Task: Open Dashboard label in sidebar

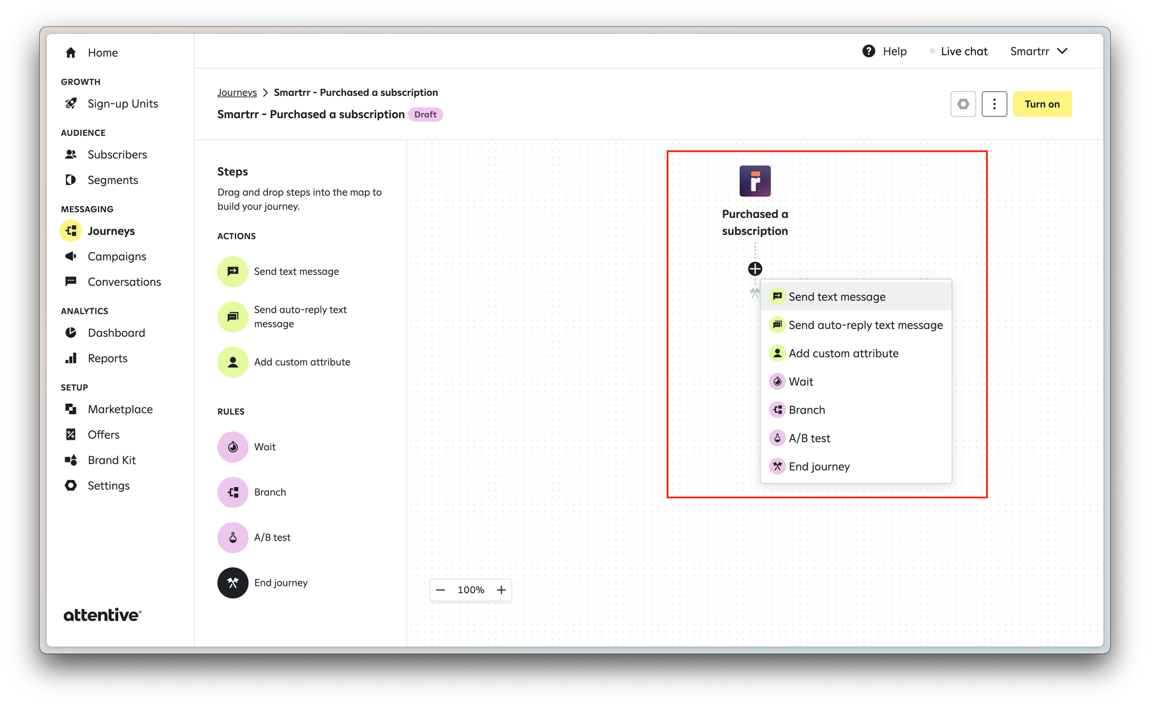Action: tap(116, 332)
